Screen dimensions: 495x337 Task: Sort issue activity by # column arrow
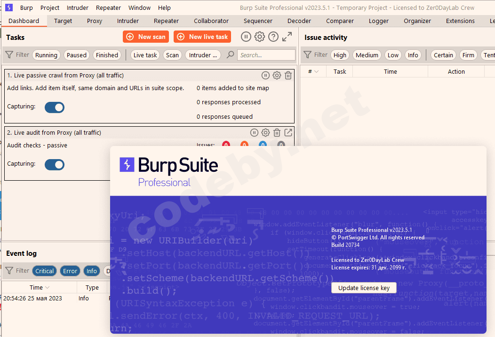coord(316,72)
